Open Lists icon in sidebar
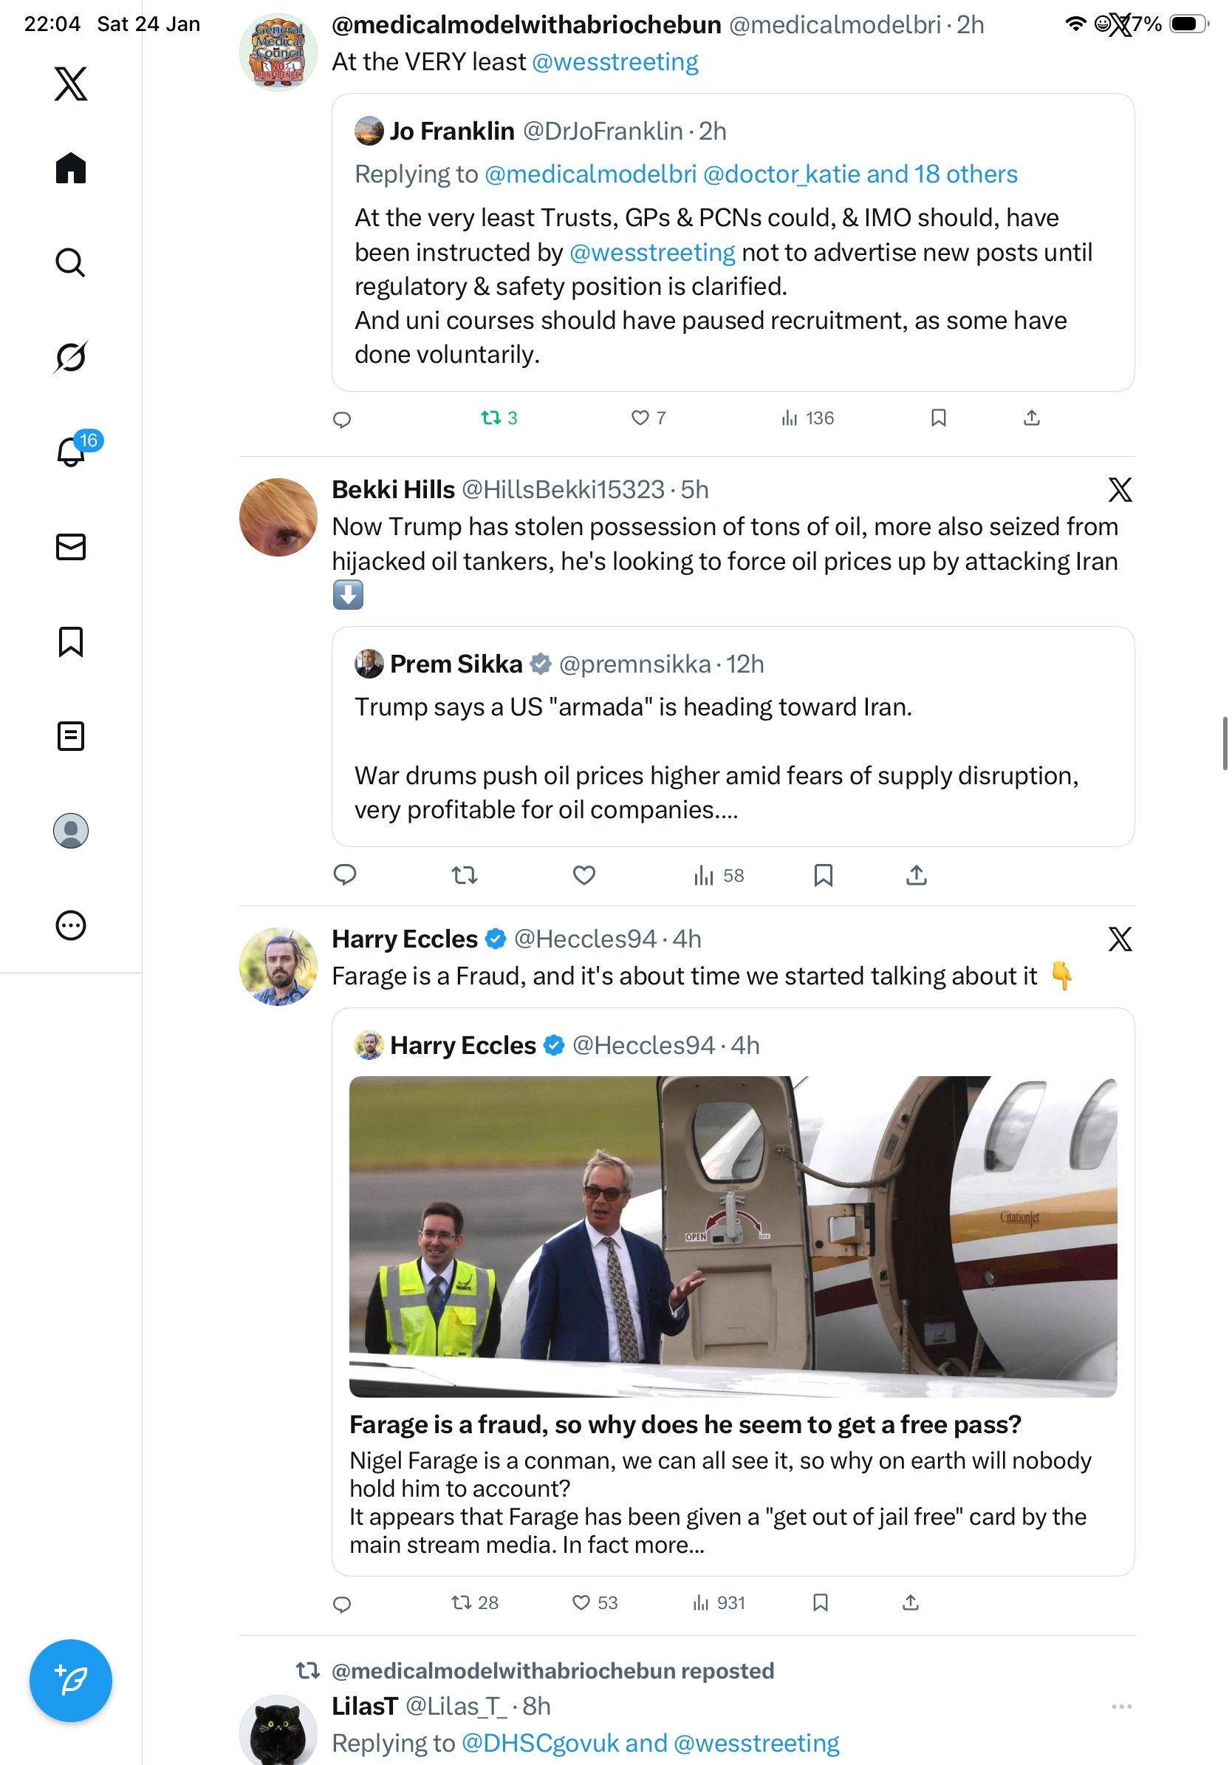 click(71, 735)
